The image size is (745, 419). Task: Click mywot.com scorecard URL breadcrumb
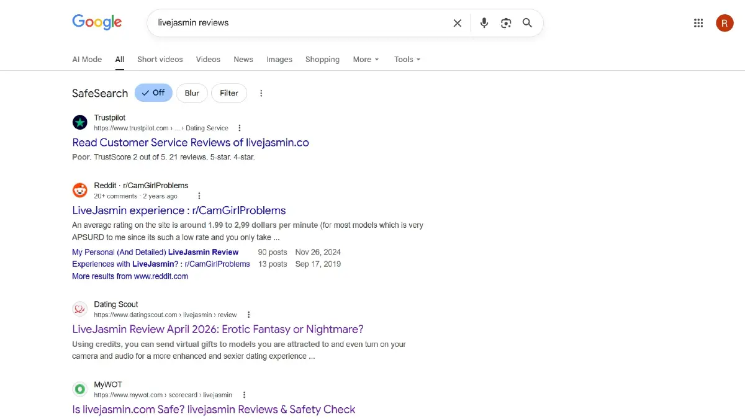click(x=163, y=395)
